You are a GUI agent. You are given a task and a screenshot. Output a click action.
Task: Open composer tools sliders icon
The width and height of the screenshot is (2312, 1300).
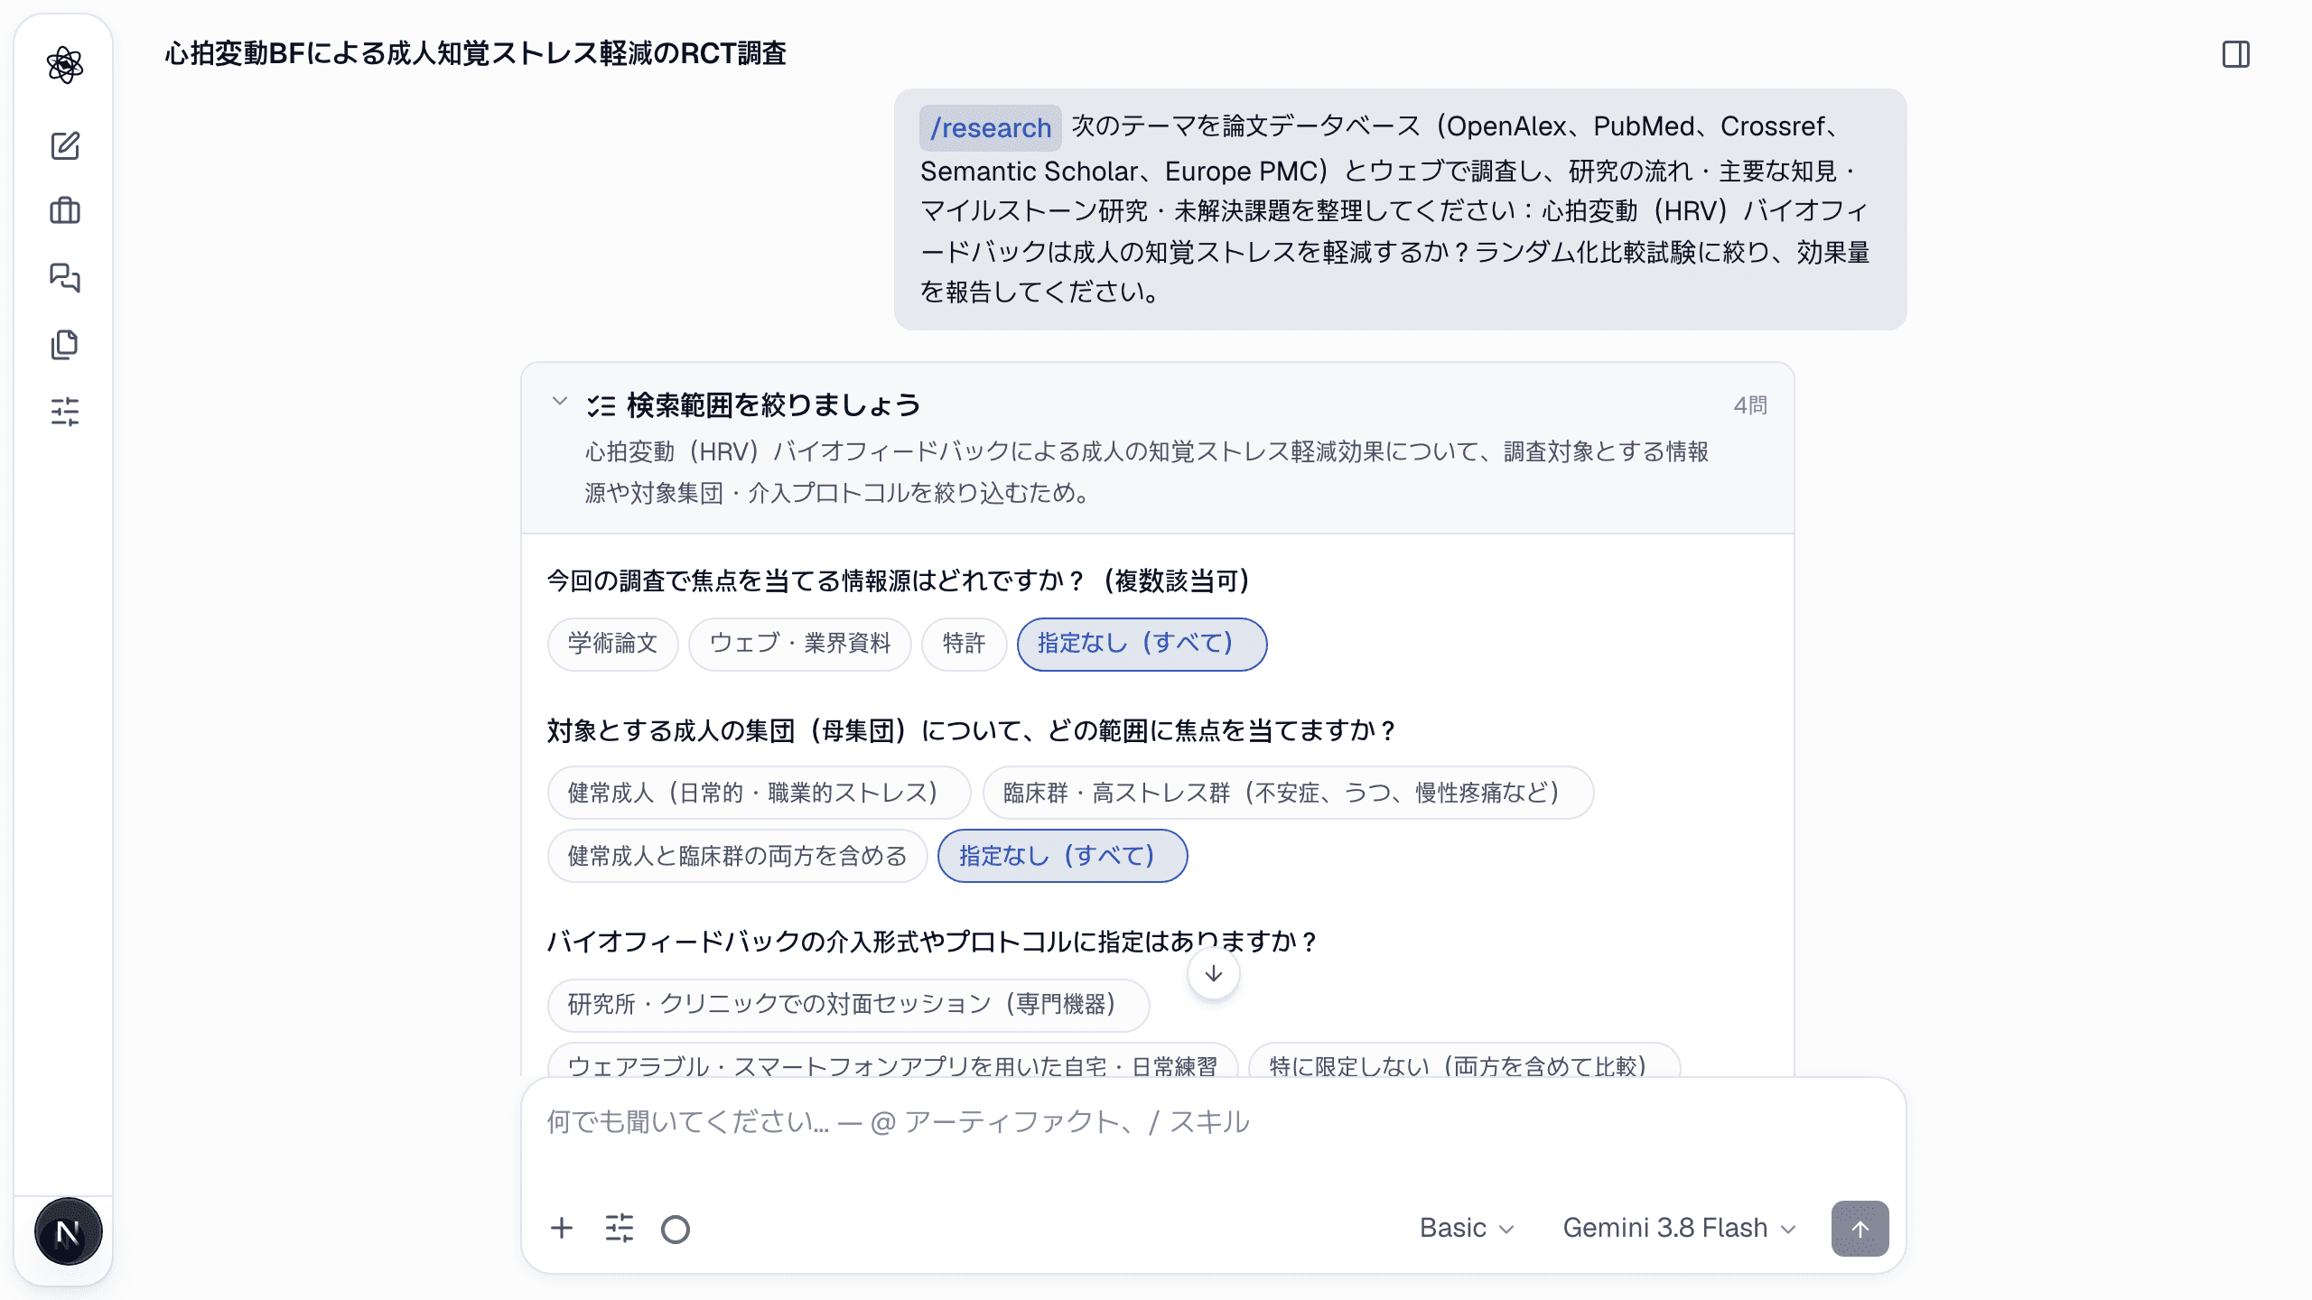(x=620, y=1228)
